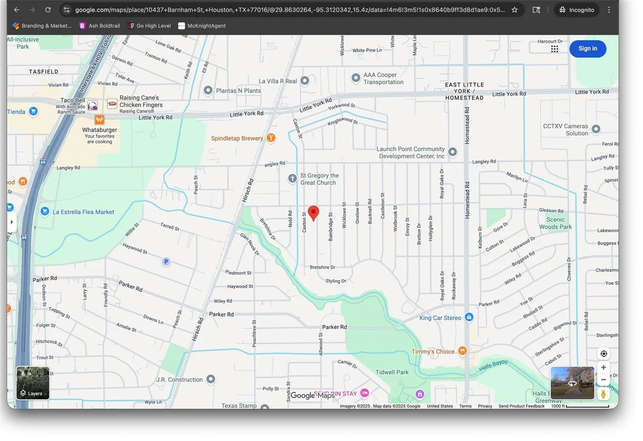The width and height of the screenshot is (643, 441).
Task: Click Send Product Feedback link
Action: pos(521,406)
